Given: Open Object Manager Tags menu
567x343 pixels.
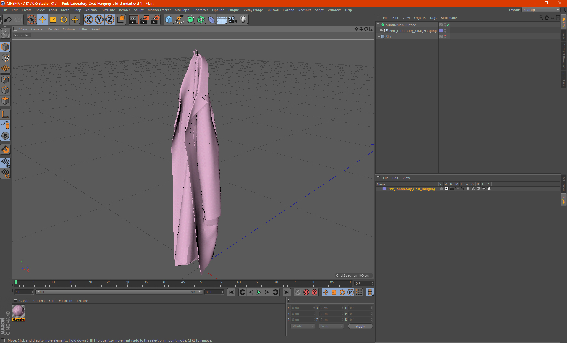Looking at the screenshot, I should (x=433, y=18).
